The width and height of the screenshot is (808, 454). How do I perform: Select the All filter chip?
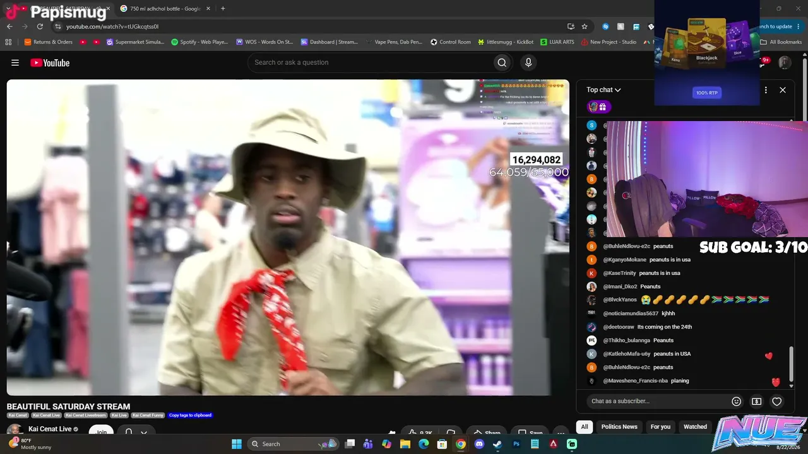coord(585,427)
